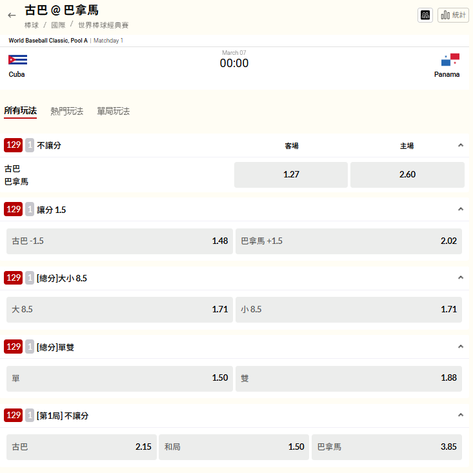Collapse the 不讓分 market section
The height and width of the screenshot is (473, 473).
pos(461,145)
